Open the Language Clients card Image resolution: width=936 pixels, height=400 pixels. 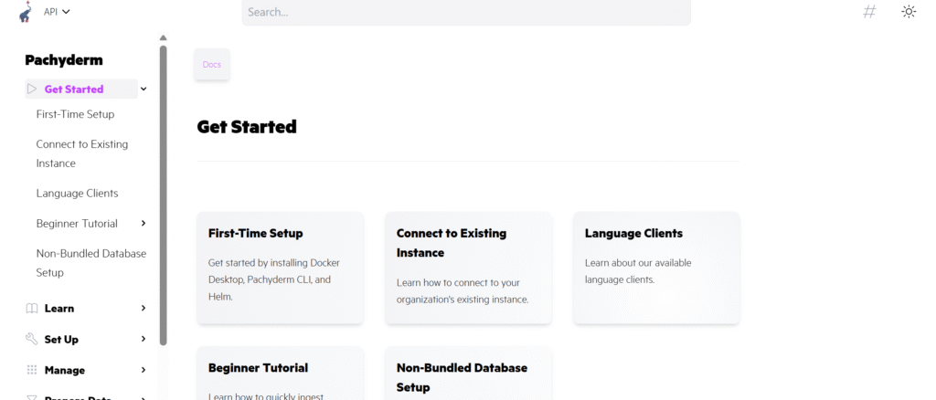click(x=656, y=268)
